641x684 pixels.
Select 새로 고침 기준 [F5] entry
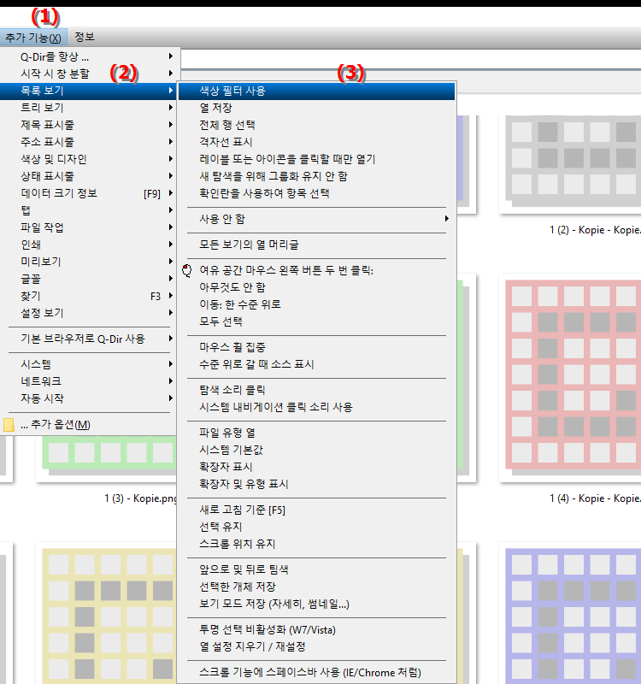point(316,510)
